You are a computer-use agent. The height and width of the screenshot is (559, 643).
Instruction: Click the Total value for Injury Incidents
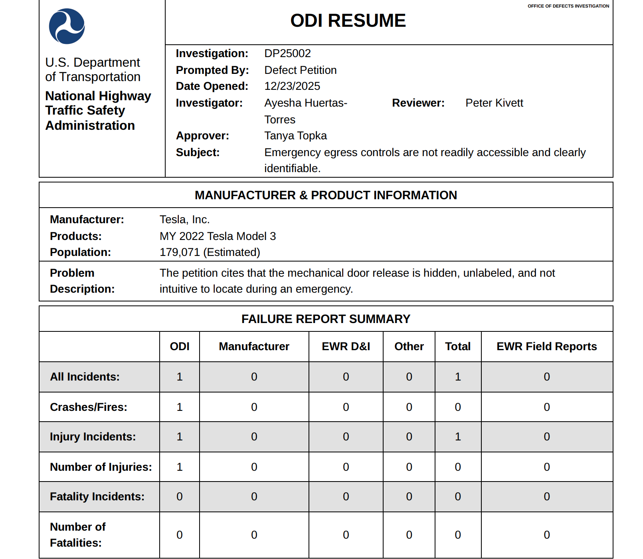pos(458,437)
